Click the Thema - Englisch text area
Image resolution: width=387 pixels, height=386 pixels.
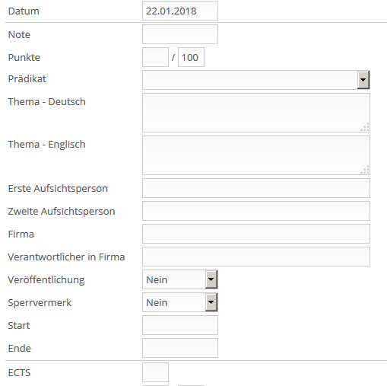pyautogui.click(x=256, y=155)
